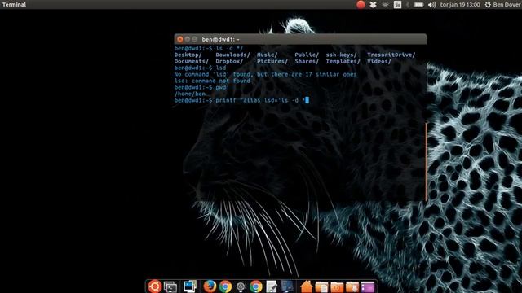The width and height of the screenshot is (522, 293).
Task: Open the grey Chromium-style icon in the dock
Action: [x=241, y=286]
